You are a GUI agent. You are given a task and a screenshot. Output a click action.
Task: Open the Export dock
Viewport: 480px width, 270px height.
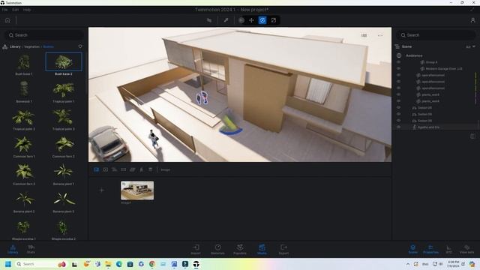283,249
